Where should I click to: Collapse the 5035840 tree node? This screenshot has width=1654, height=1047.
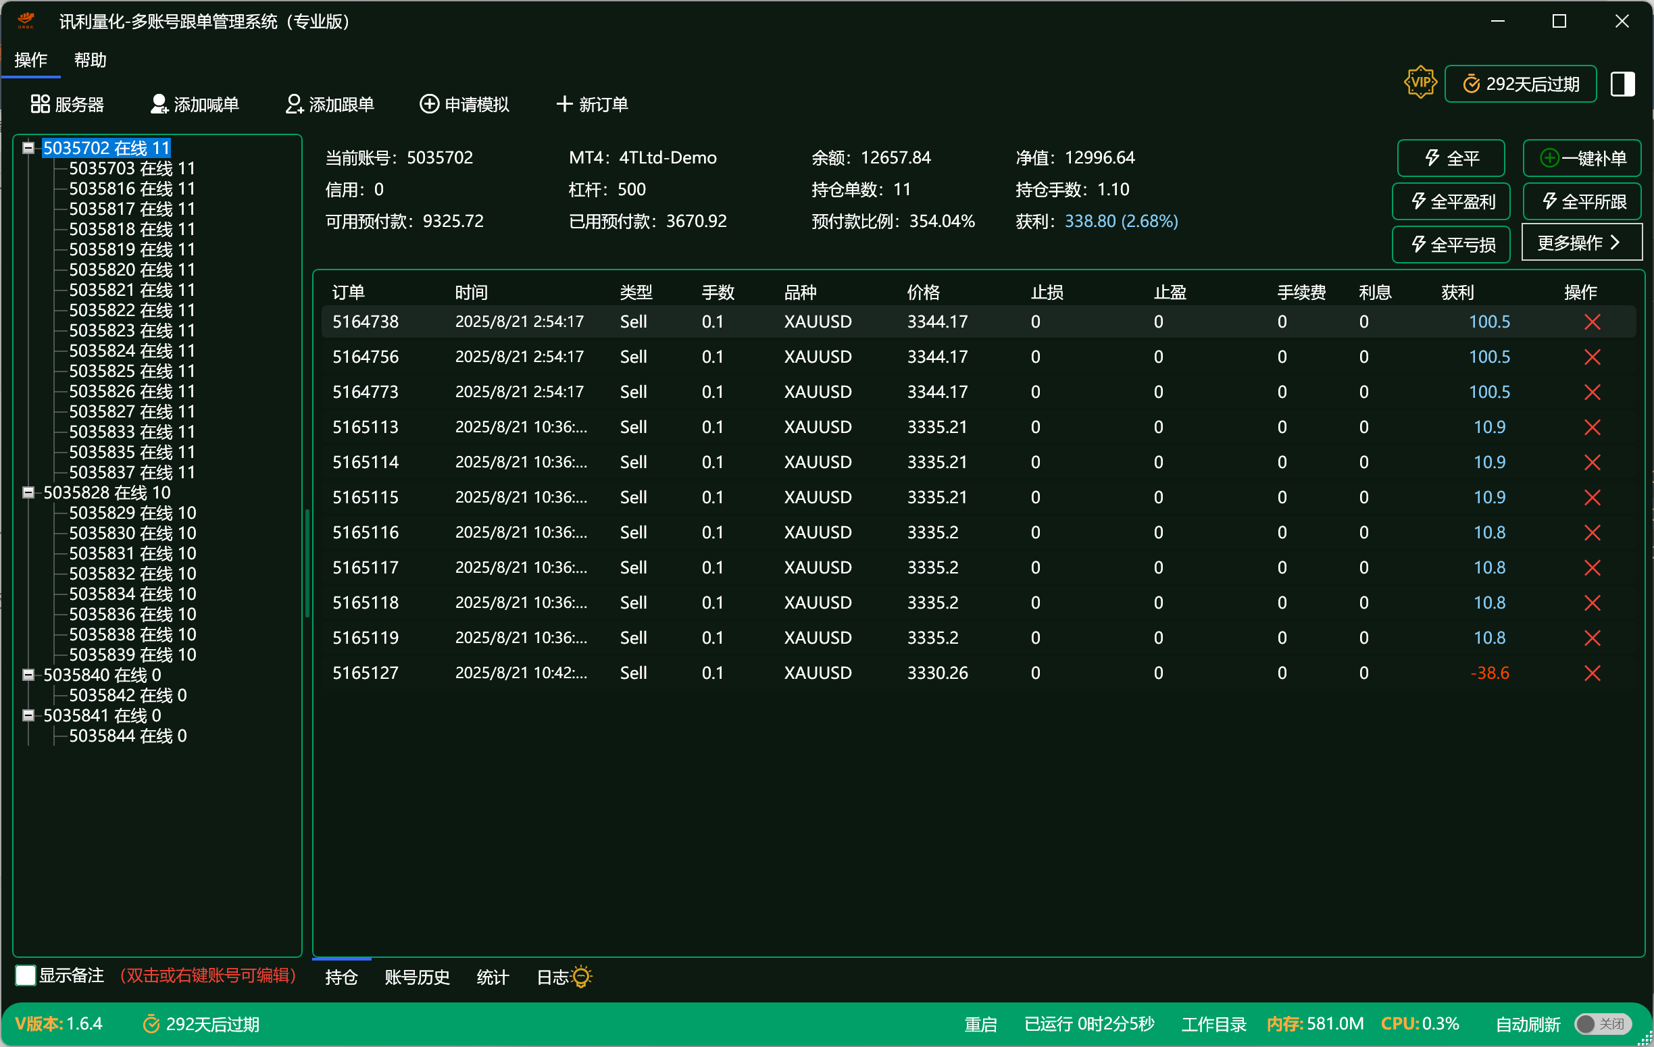(28, 675)
